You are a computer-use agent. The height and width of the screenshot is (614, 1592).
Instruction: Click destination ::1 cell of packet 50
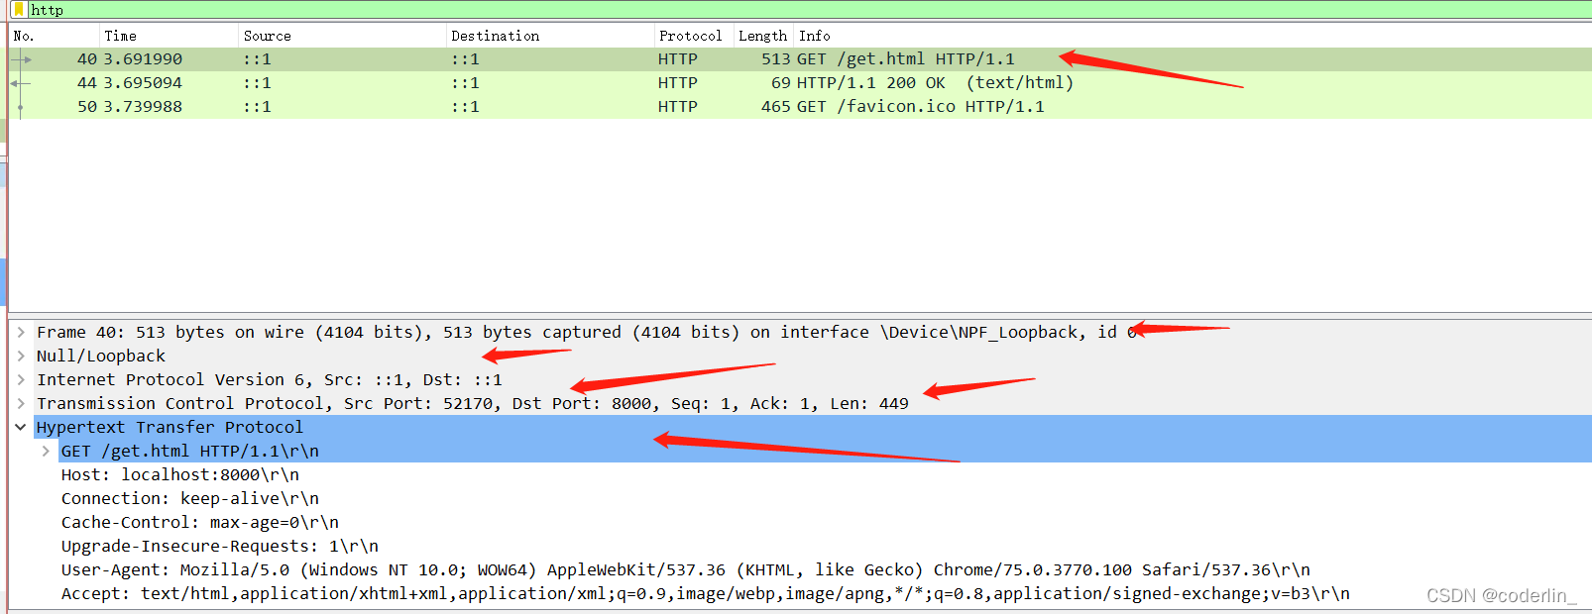click(466, 107)
